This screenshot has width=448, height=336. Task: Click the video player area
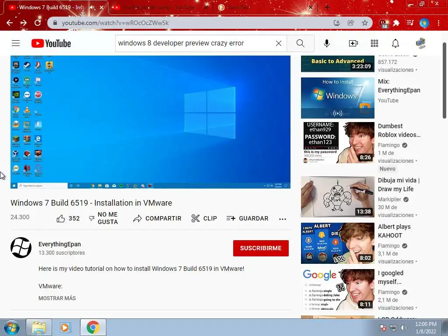(150, 122)
